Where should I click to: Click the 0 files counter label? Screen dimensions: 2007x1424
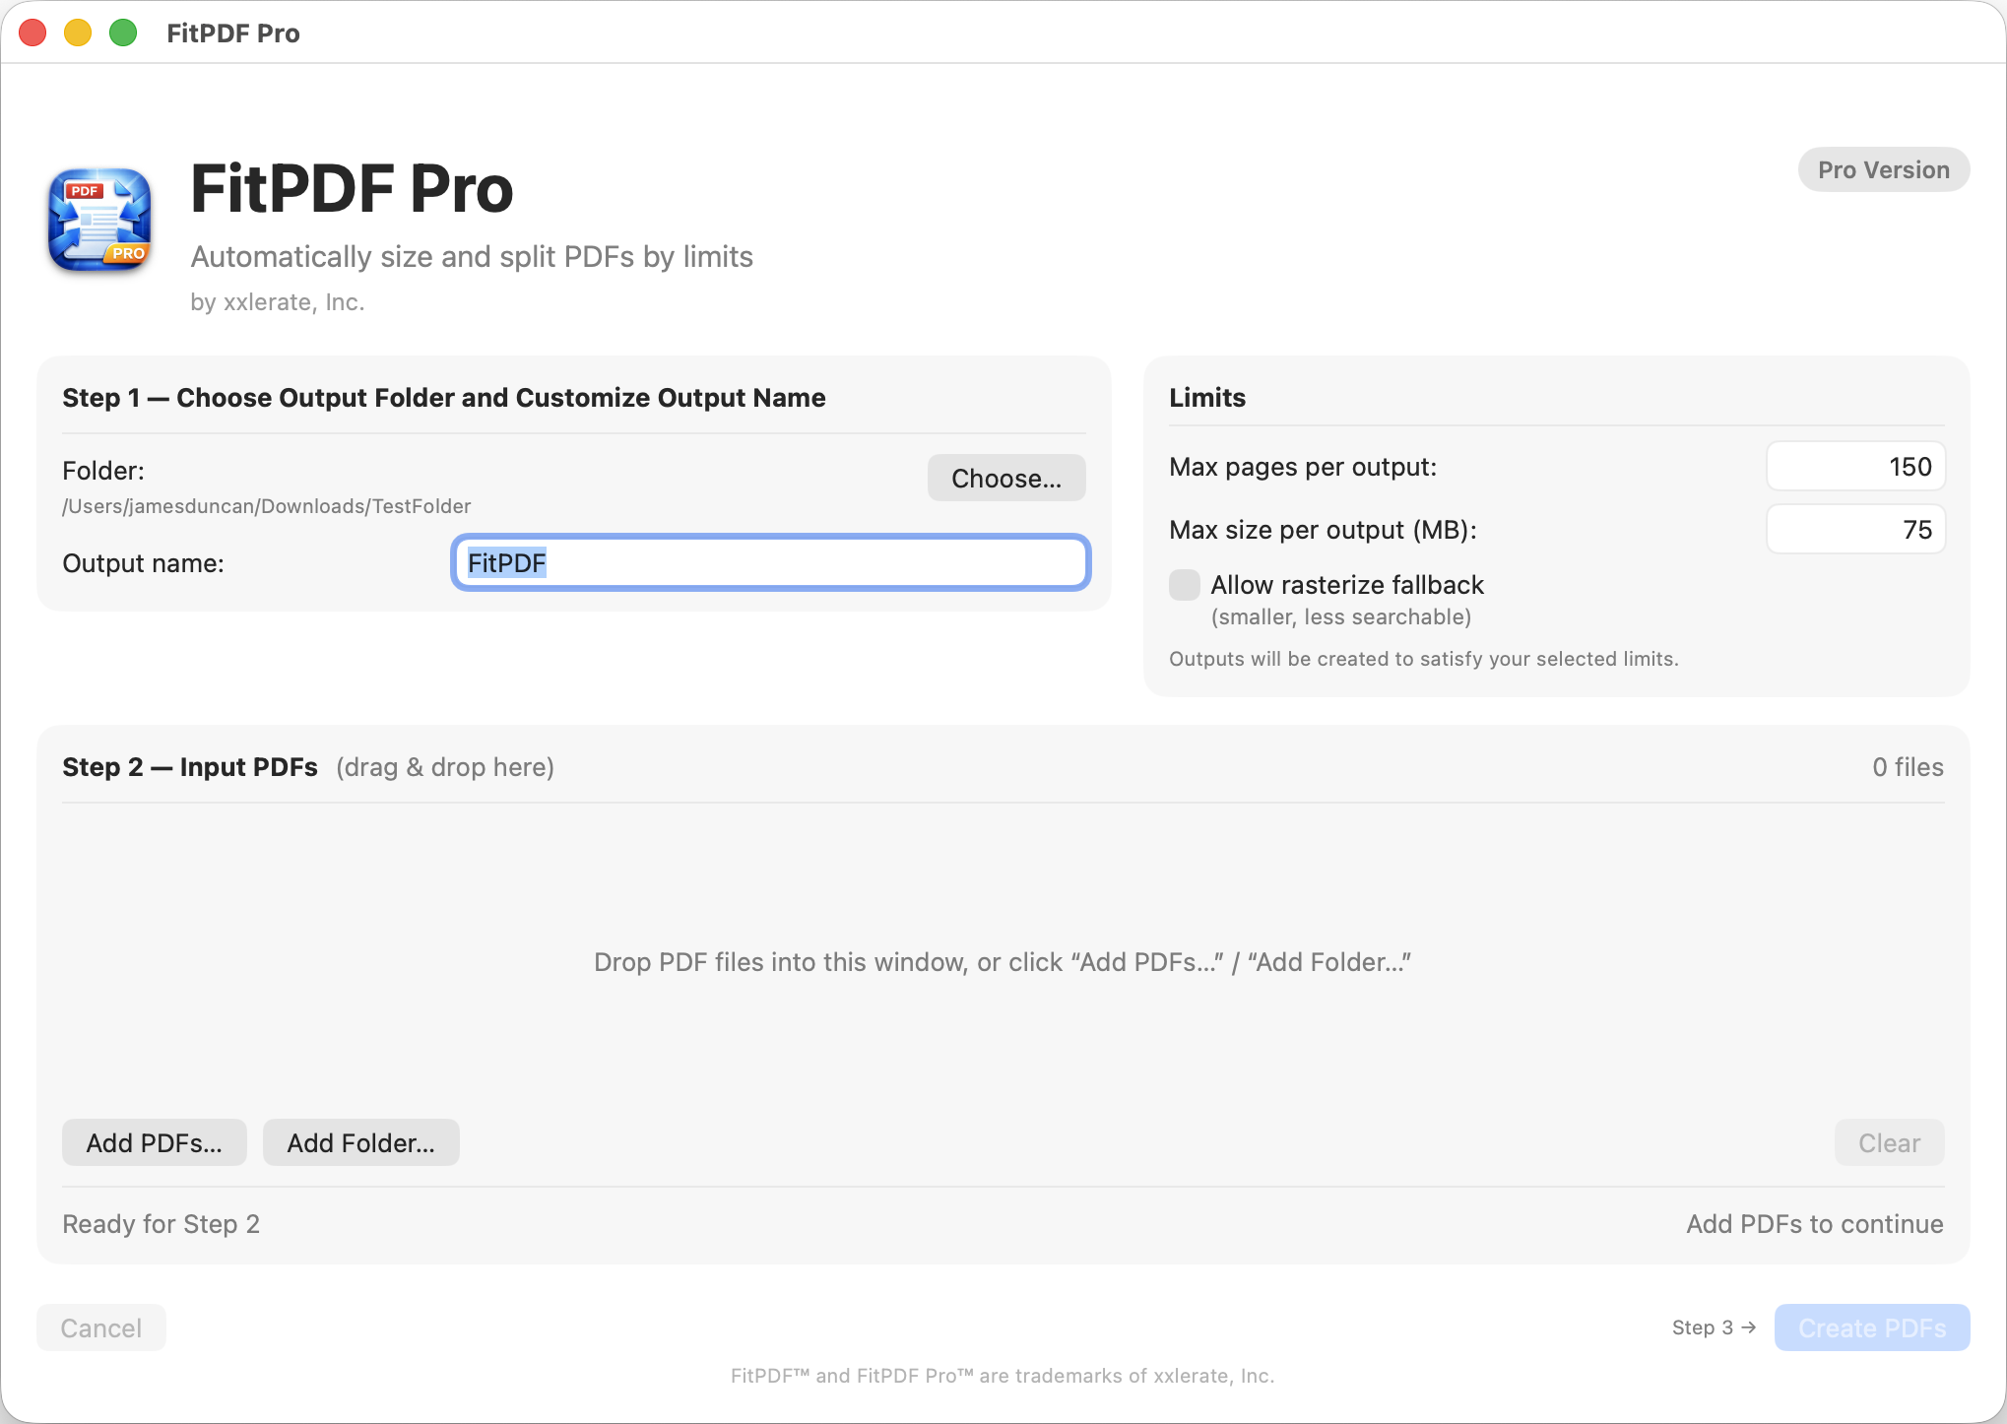point(1908,767)
